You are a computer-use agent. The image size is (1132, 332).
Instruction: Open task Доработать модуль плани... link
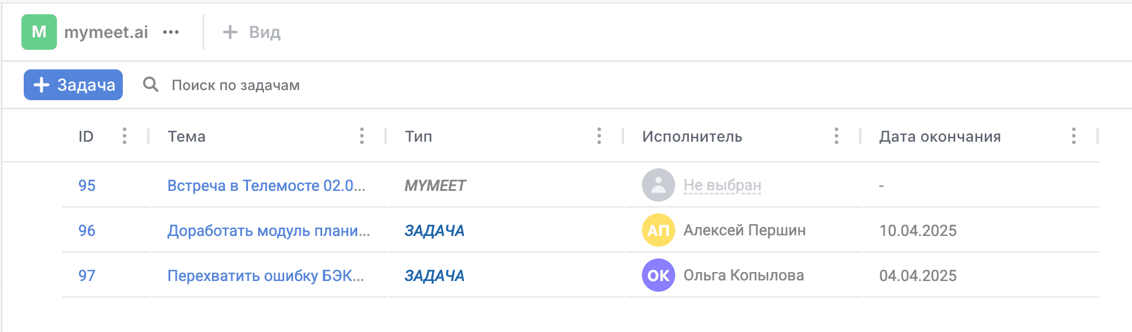point(269,231)
